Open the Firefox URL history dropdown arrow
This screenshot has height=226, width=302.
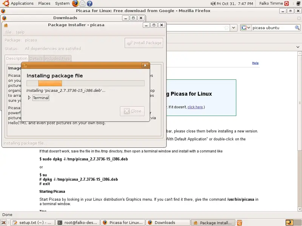coord(233,27)
